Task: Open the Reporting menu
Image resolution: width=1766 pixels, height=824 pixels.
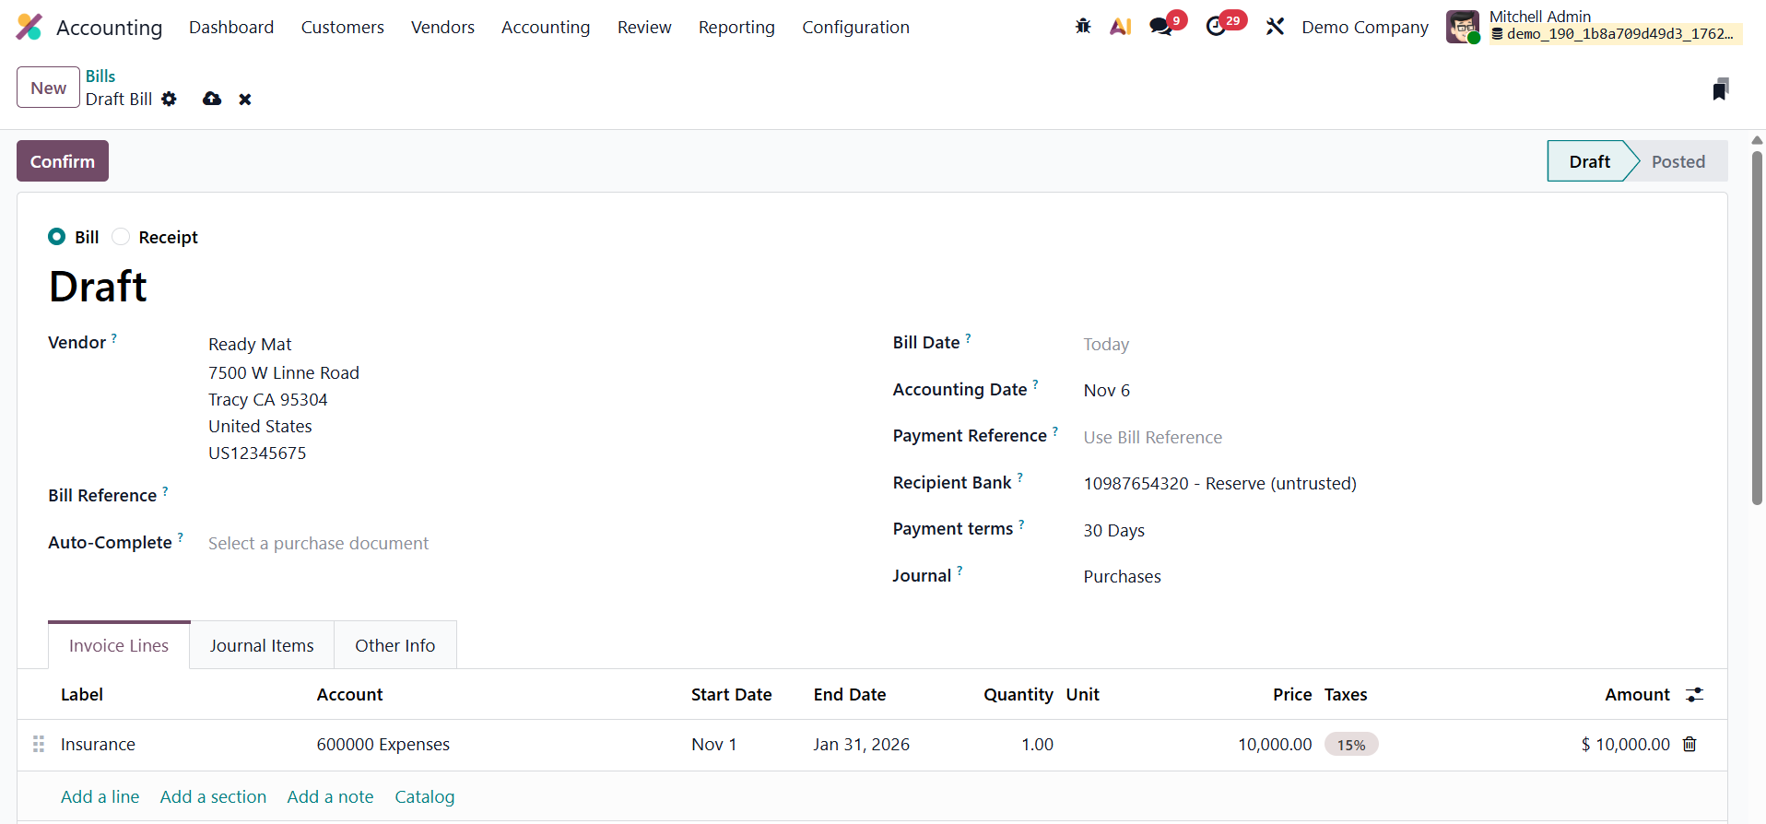Action: point(736,28)
